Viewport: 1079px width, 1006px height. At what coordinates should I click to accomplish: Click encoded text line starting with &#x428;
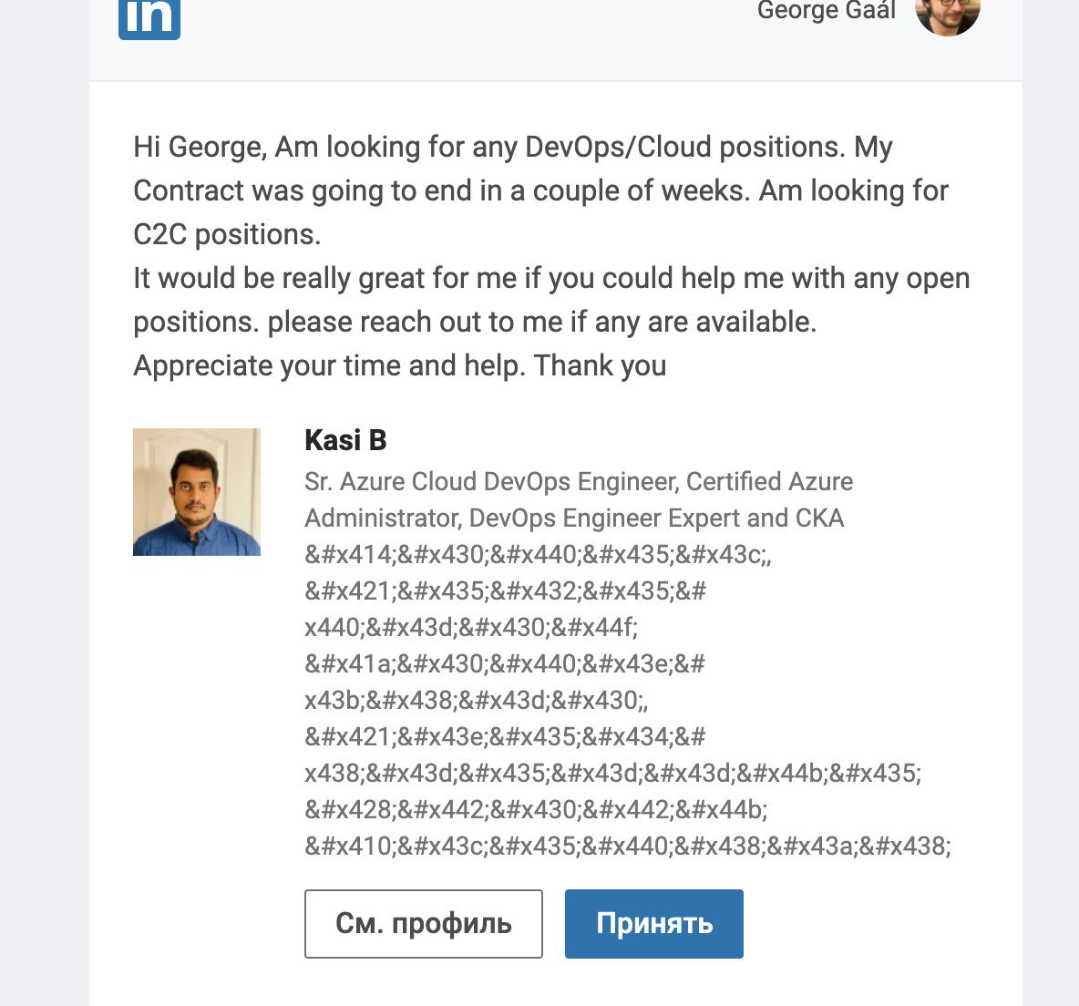[536, 809]
